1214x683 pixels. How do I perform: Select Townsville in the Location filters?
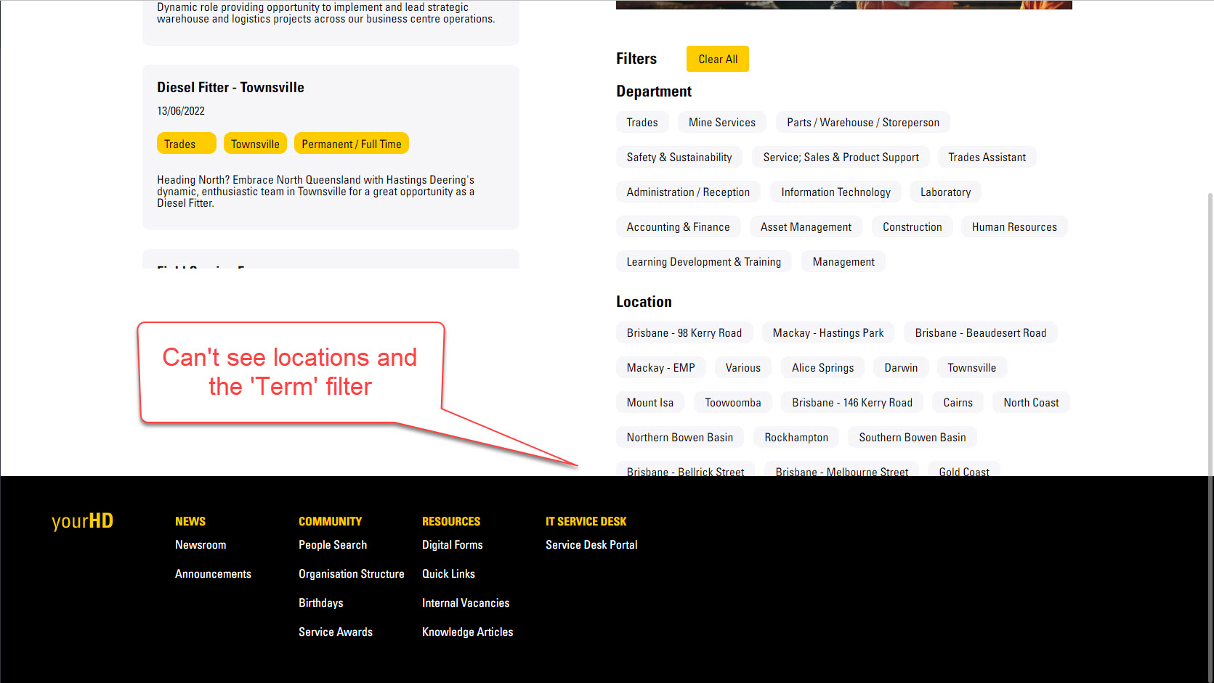971,368
